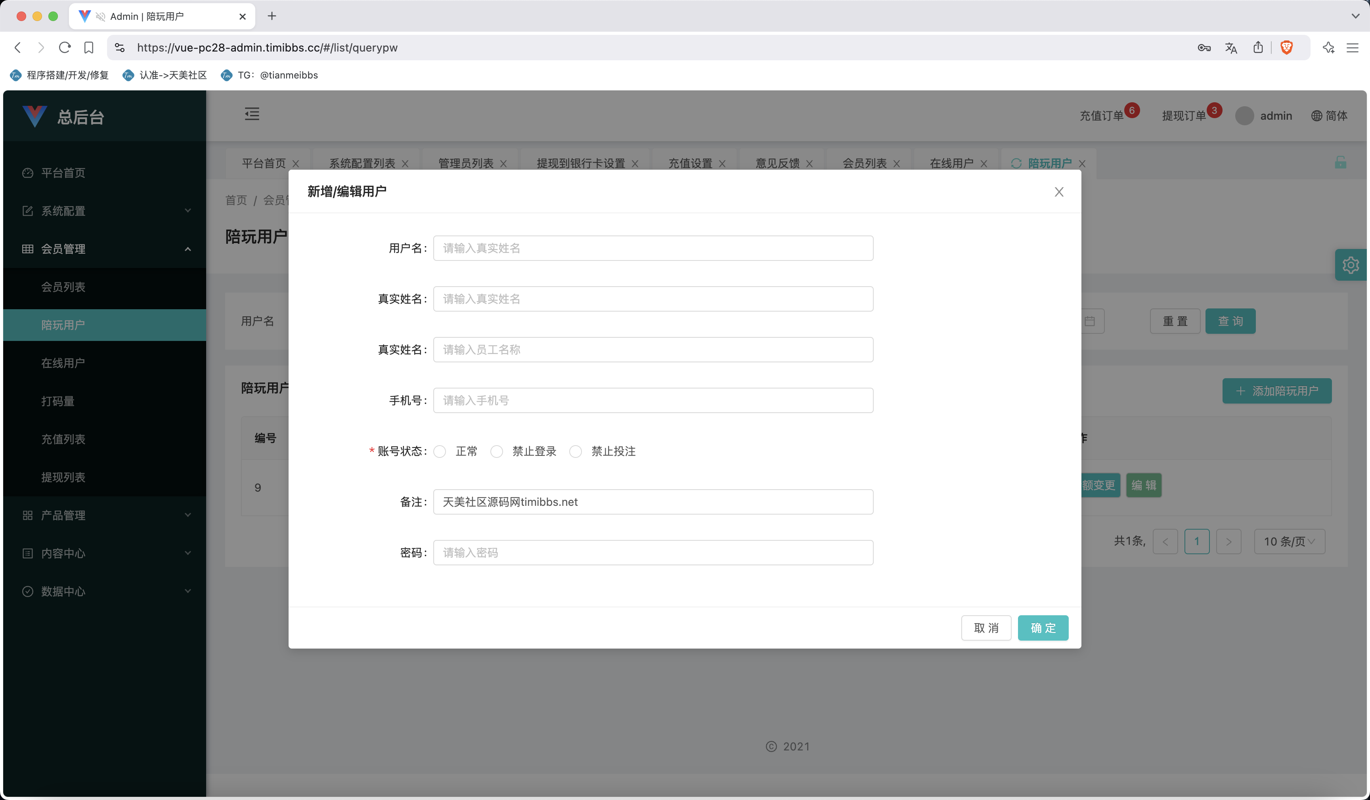Viewport: 1370px width, 800px height.
Task: Click the 用户名 input field in dialog
Action: [653, 248]
